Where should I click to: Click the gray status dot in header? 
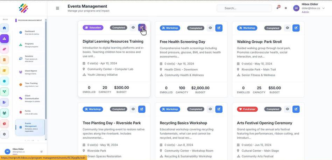(286, 8)
